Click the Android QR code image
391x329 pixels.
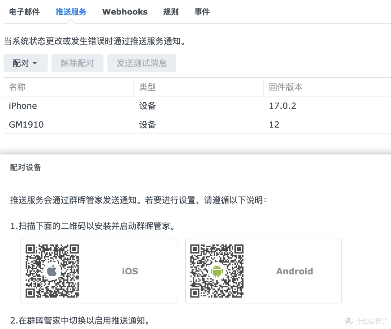217,271
